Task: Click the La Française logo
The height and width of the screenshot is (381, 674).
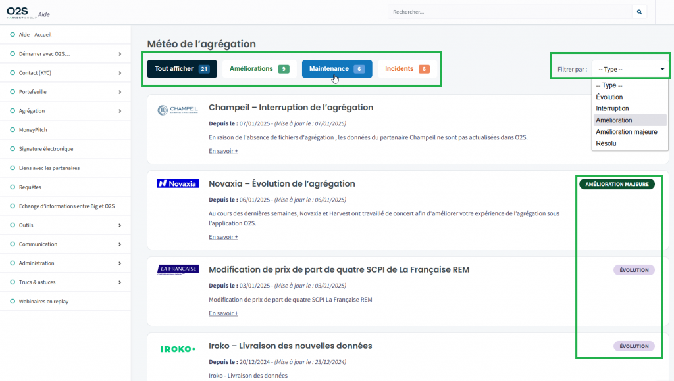Action: point(178,269)
